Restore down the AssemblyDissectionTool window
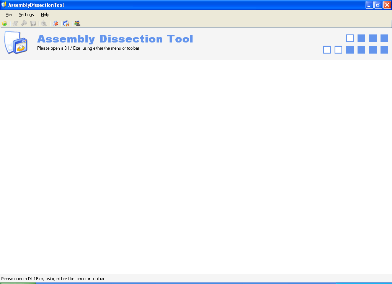 (378, 5)
